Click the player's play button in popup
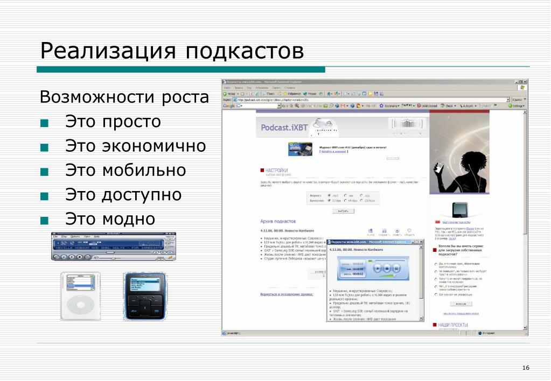 (x=377, y=269)
